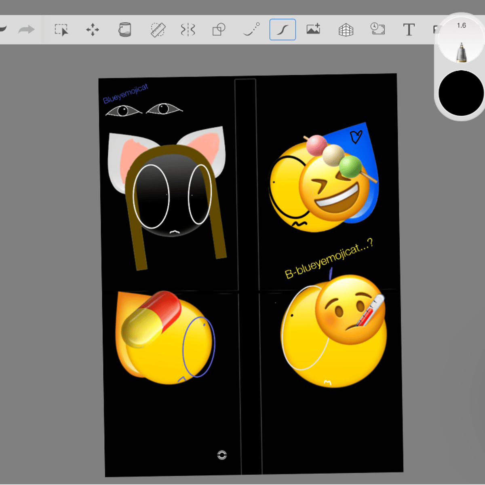Image resolution: width=485 pixels, height=485 pixels.
Task: Toggle the highlighted Steady Stroke tool
Action: [283, 30]
